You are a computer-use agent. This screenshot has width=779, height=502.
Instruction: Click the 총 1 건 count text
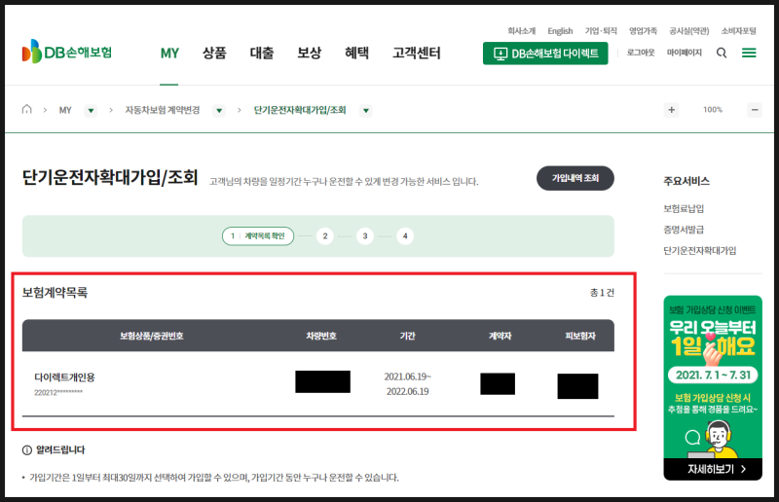(602, 293)
